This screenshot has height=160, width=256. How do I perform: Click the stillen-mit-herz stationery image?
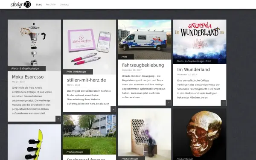pyautogui.click(x=89, y=47)
